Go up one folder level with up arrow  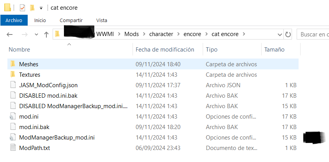[x=46, y=34]
